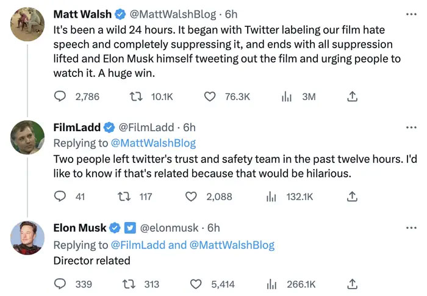Like Elon Musk's 'Director related' reply
This screenshot has width=427, height=296.
(196, 284)
